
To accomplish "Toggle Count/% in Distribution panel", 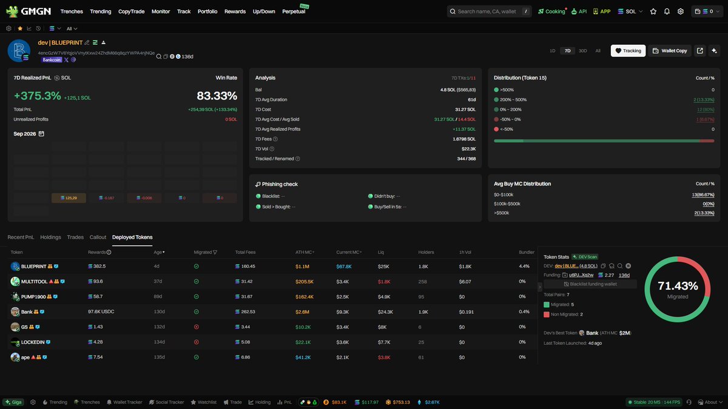I will (x=704, y=78).
